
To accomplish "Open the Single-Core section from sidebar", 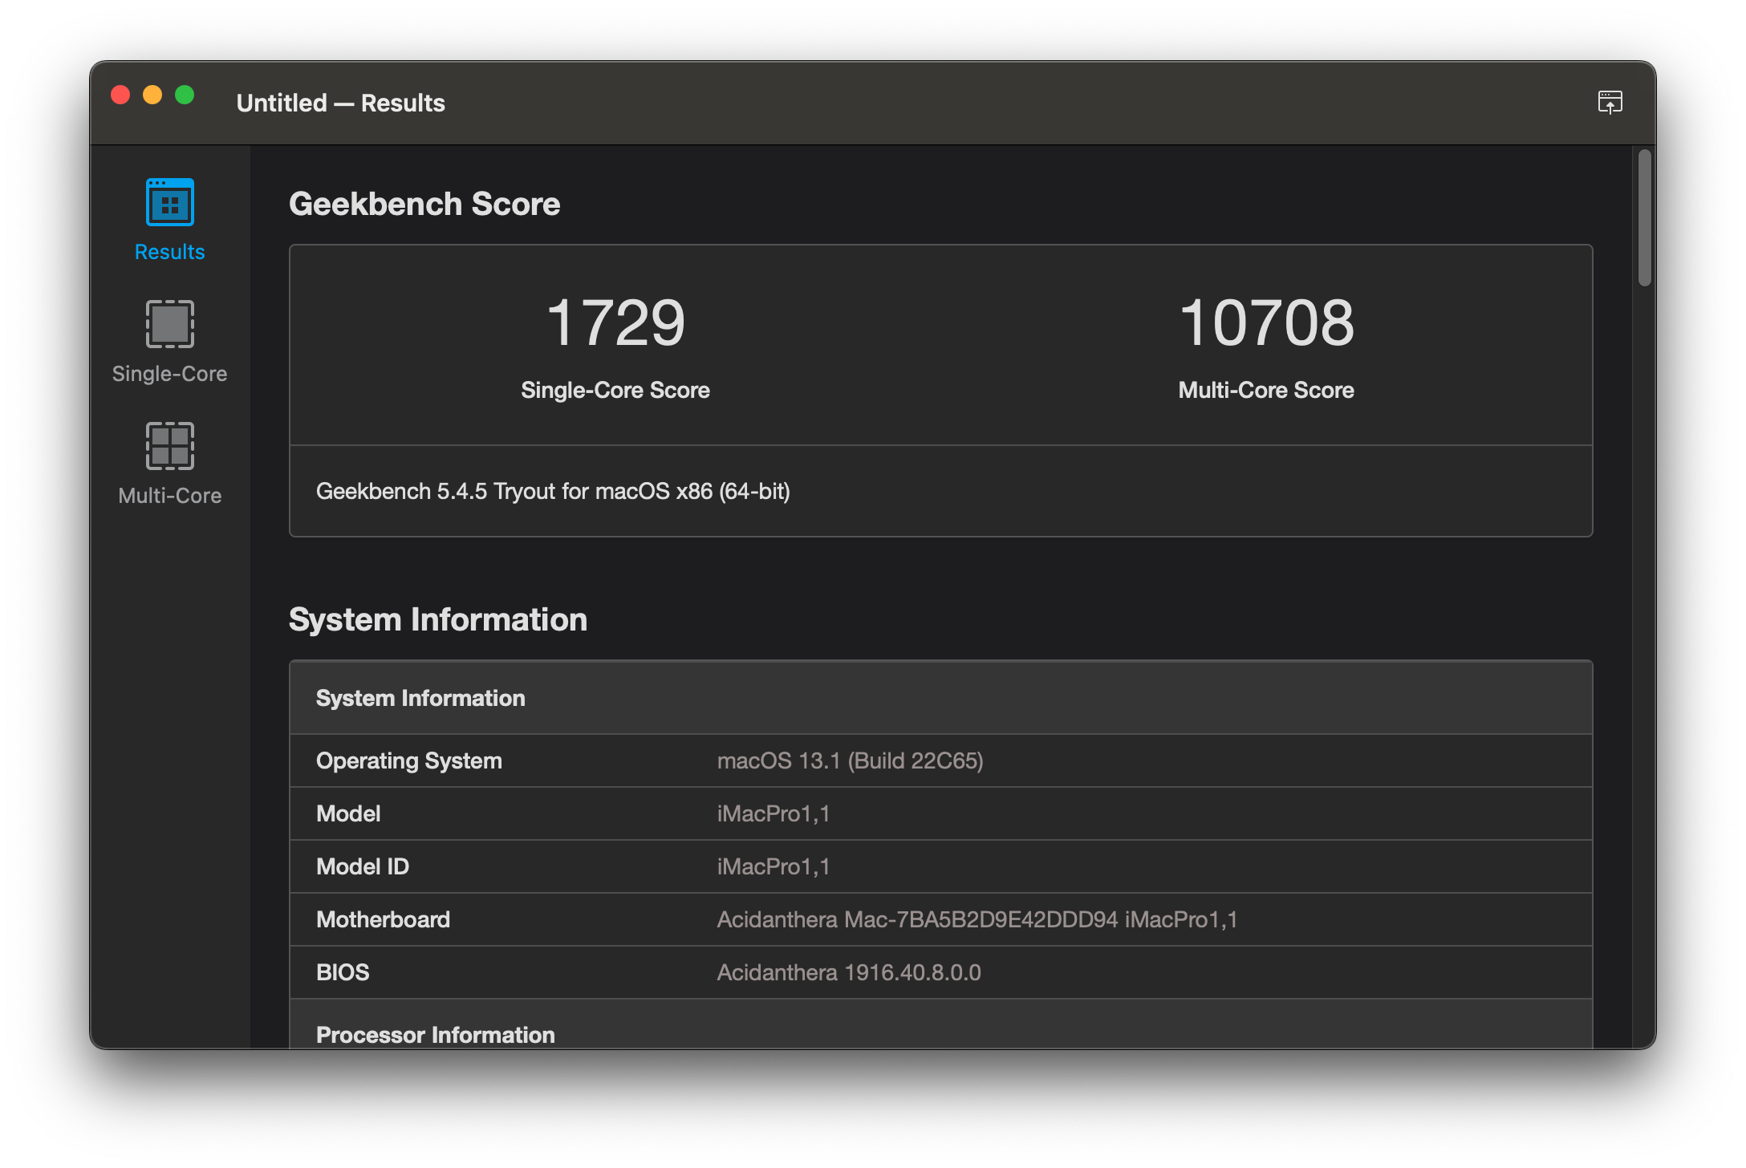I will tap(169, 341).
